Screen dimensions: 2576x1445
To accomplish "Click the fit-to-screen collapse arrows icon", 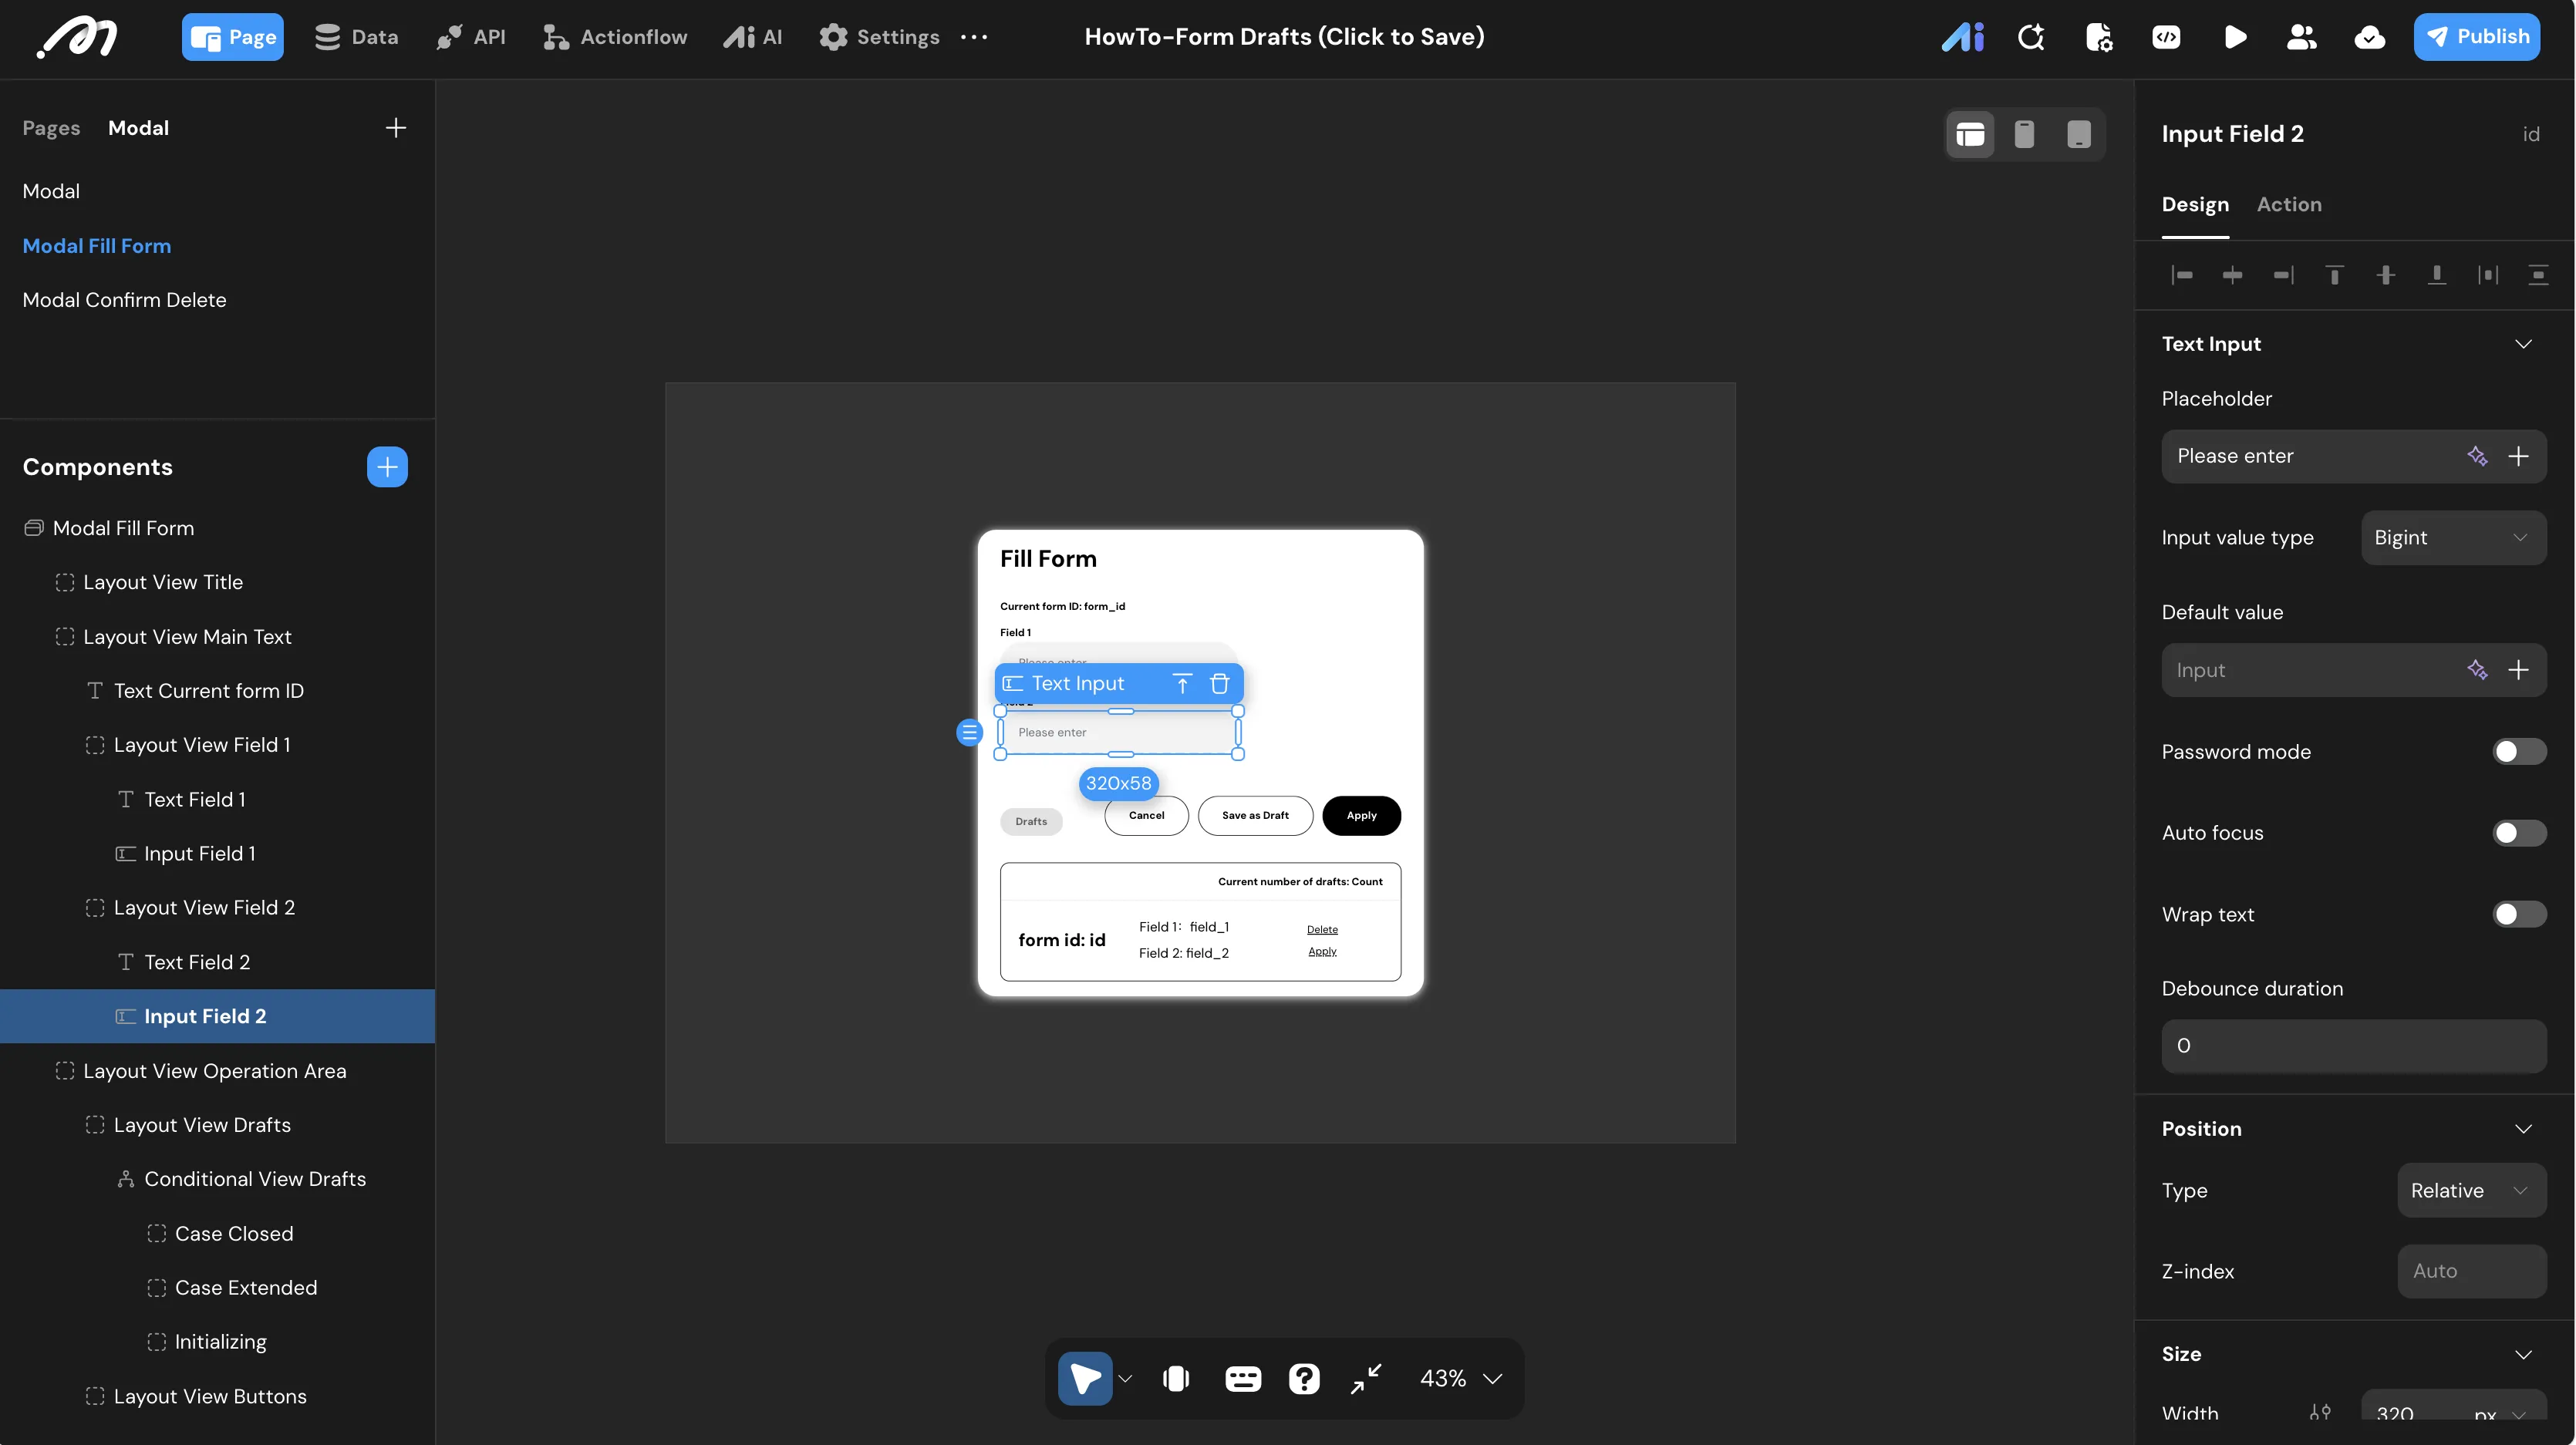I will [x=1366, y=1379].
